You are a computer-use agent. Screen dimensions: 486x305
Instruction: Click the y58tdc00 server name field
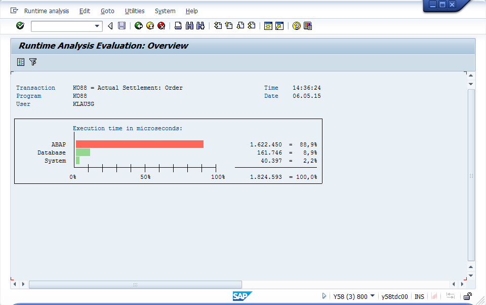(x=394, y=296)
